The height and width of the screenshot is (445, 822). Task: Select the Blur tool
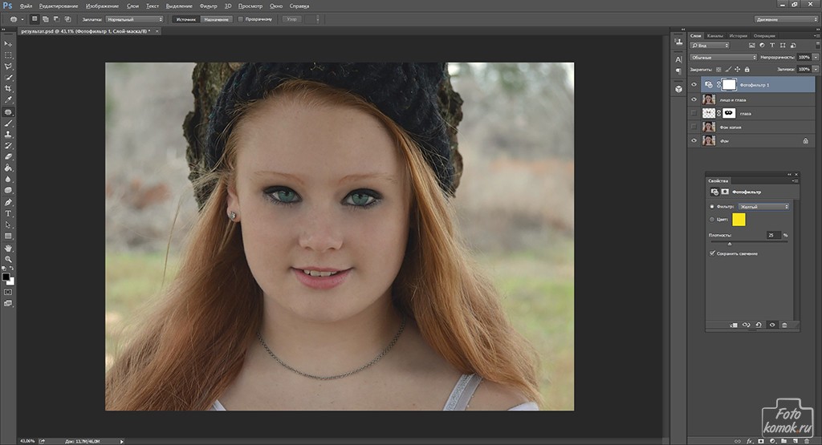click(8, 180)
